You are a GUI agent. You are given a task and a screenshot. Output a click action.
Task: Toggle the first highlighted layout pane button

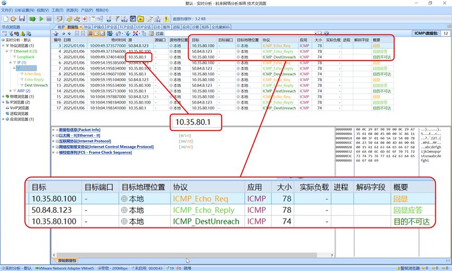tap(90, 33)
